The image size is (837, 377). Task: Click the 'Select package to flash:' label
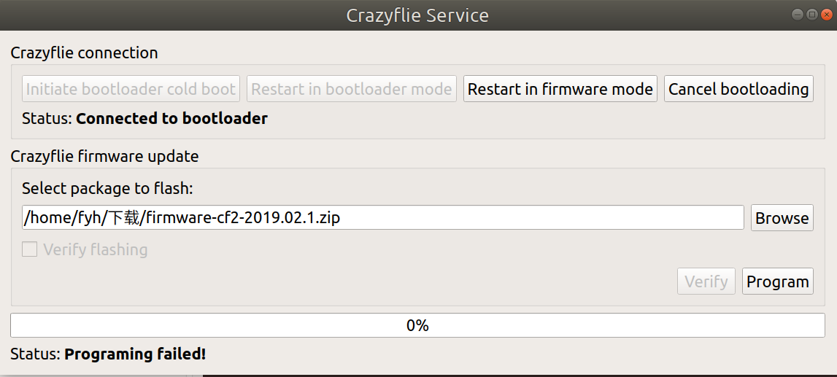tap(107, 188)
